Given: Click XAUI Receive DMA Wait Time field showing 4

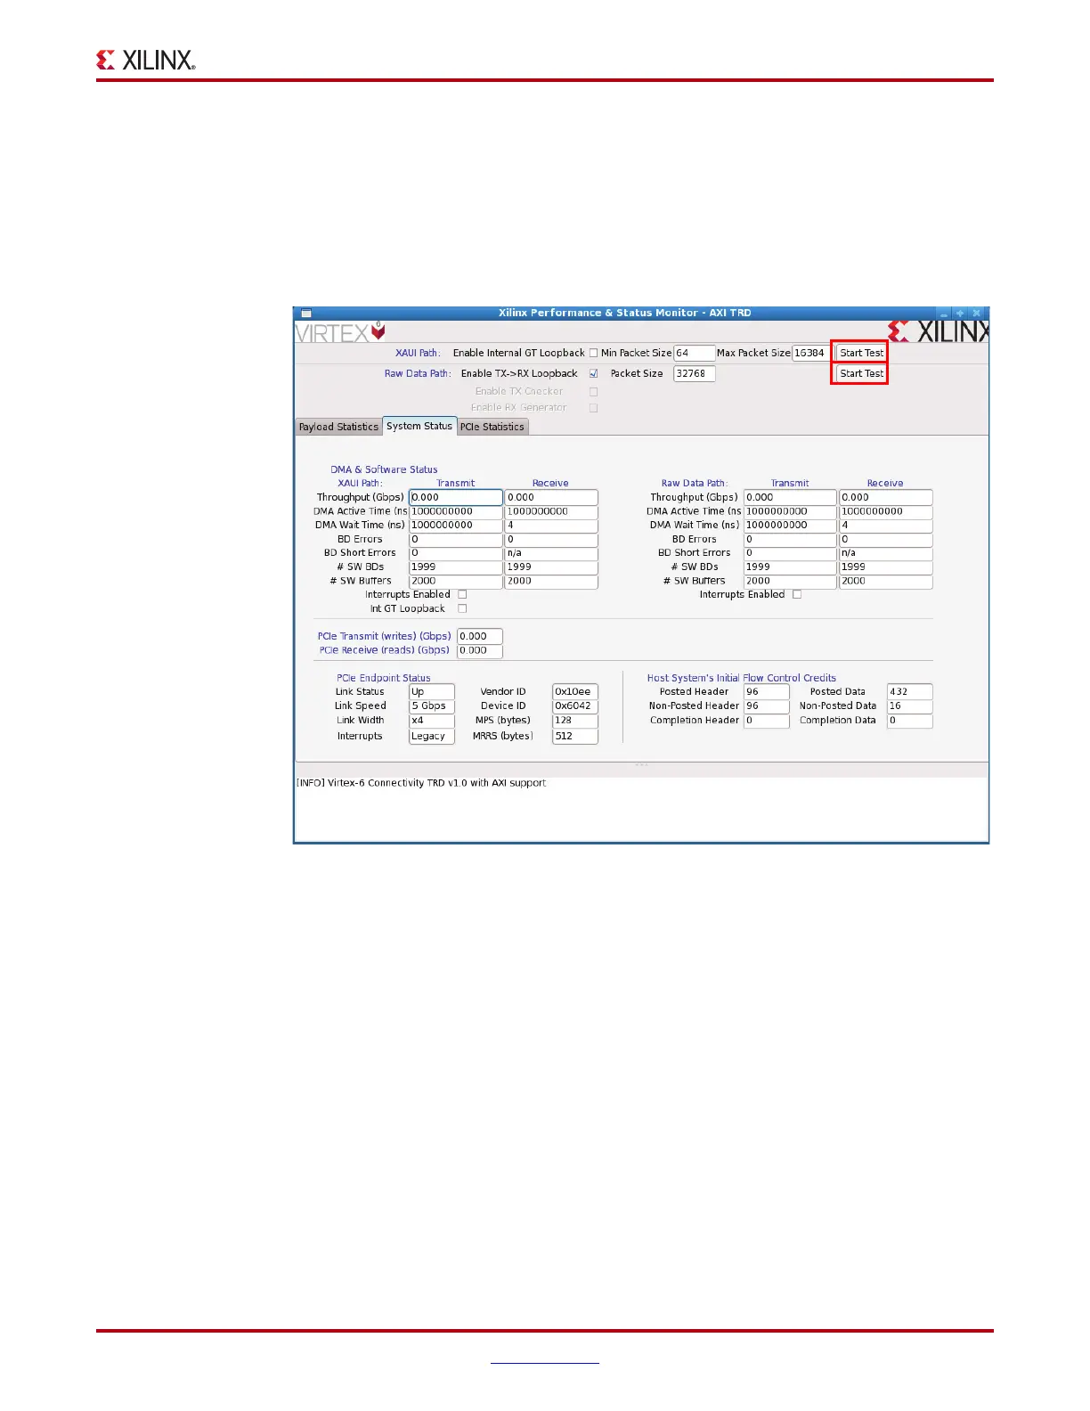Looking at the screenshot, I should [551, 526].
